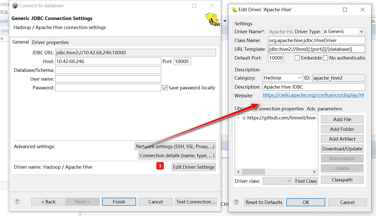Toggle Save password locally checkbox
This screenshot has width=376, height=216.
point(165,88)
